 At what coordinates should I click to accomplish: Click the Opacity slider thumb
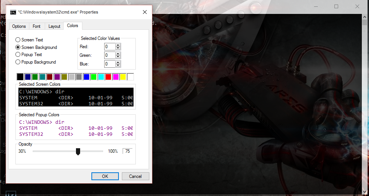(78, 152)
